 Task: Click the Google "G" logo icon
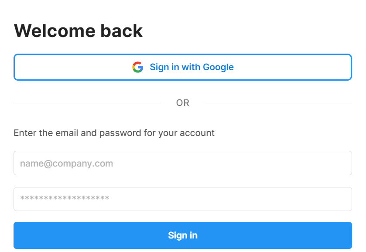pos(137,67)
